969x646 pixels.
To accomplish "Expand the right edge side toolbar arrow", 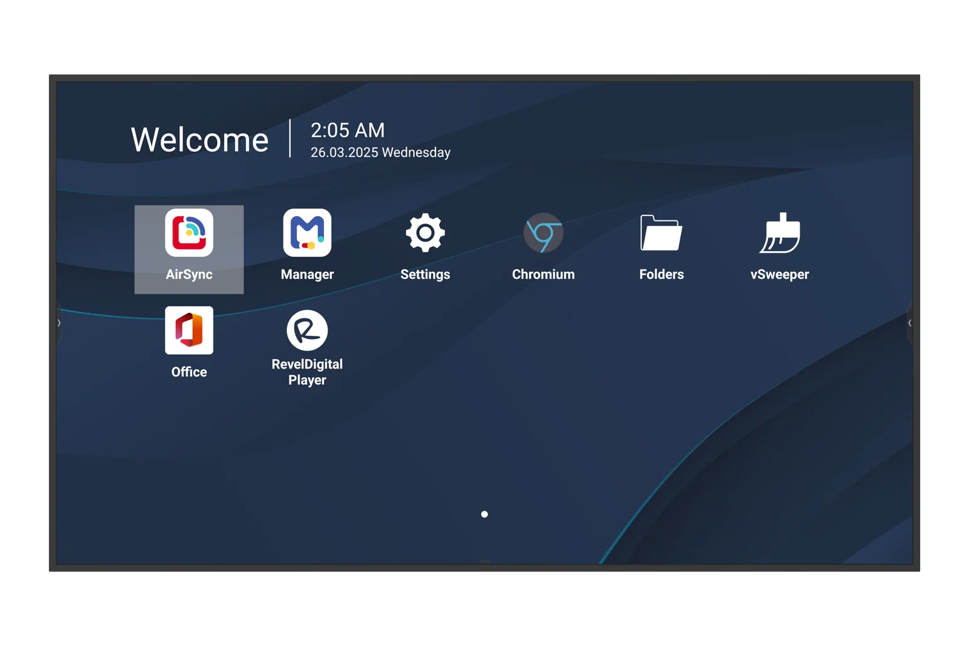I will click(x=909, y=323).
